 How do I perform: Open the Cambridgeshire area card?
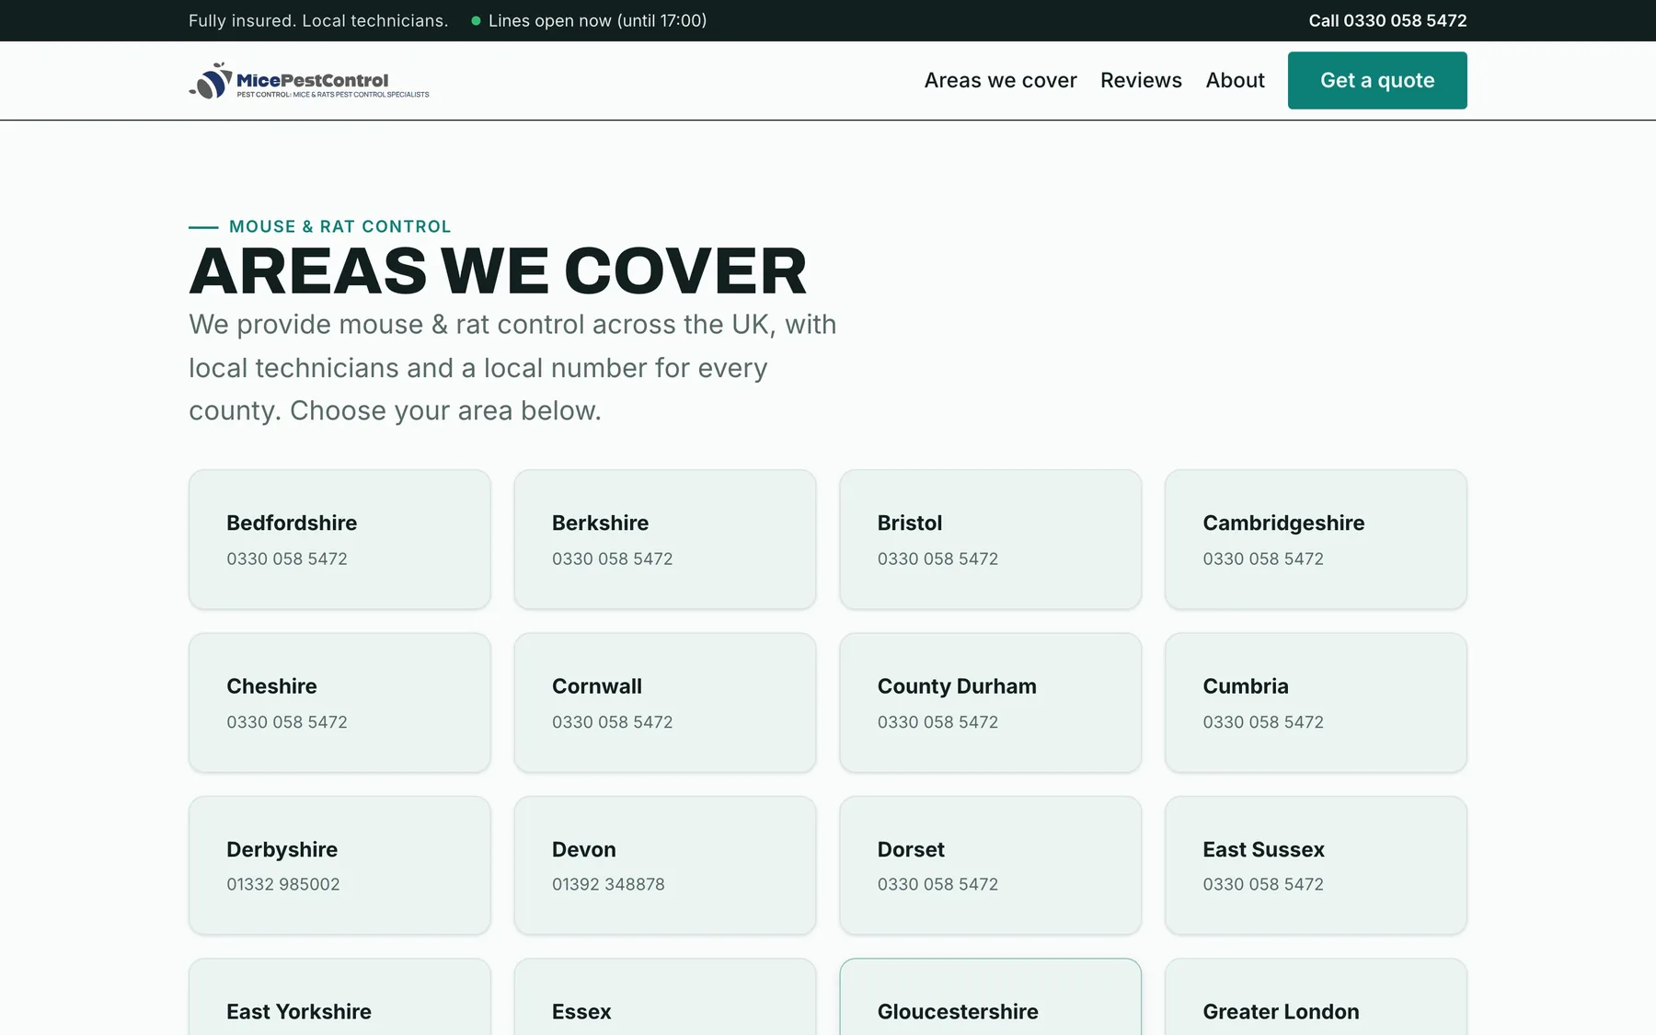point(1316,539)
